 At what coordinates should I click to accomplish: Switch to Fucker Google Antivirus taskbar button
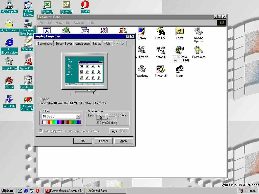(65, 191)
